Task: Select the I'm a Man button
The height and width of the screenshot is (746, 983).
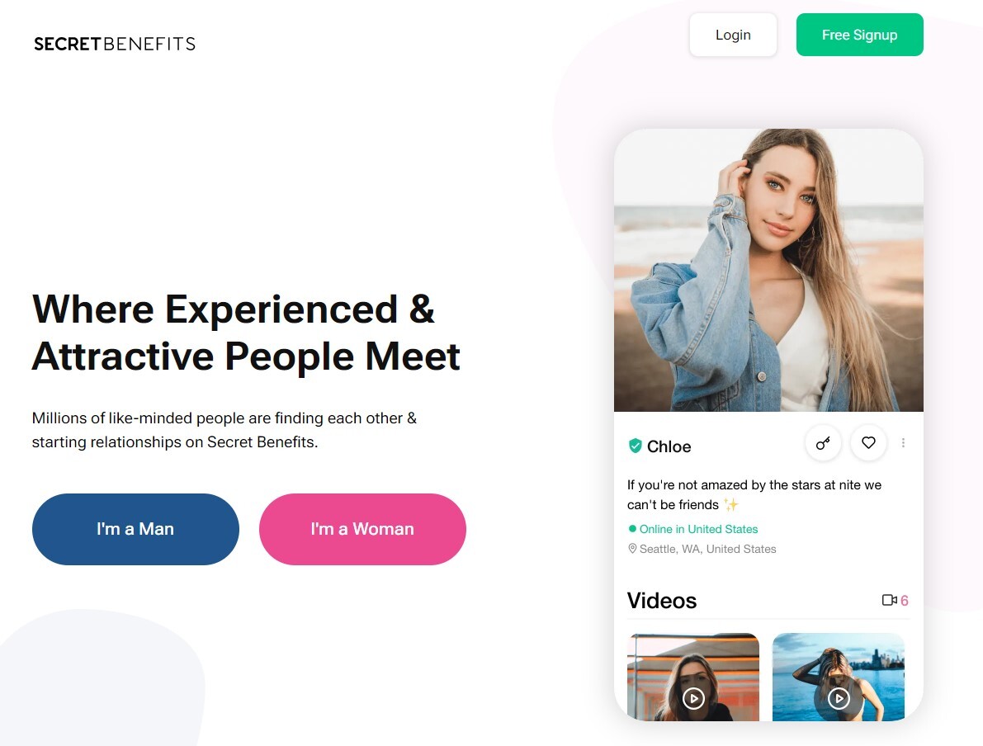Action: coord(135,529)
